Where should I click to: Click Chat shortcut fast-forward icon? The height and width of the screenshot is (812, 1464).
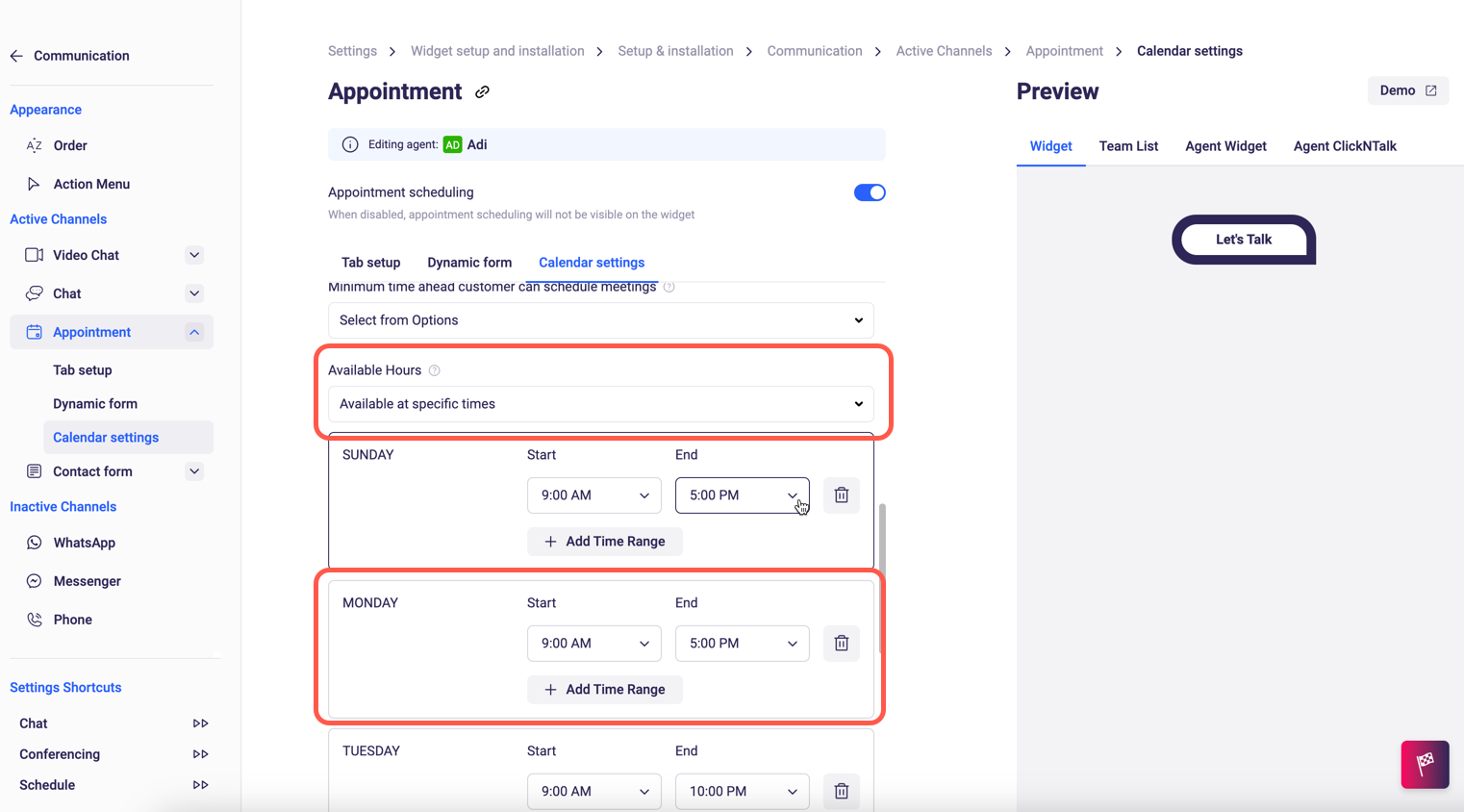(x=200, y=723)
